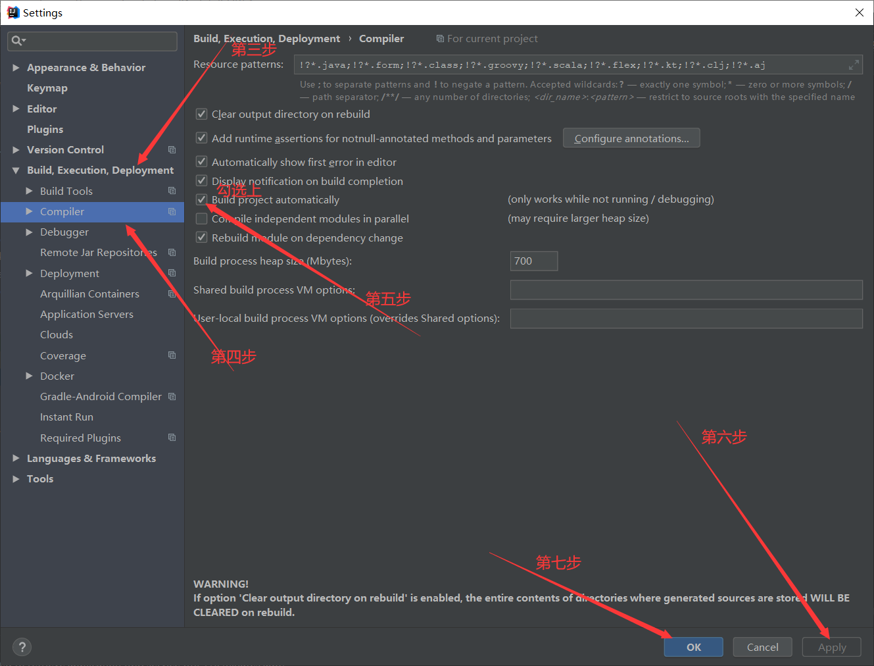
Task: Click project-level icon next to Coverage
Action: [172, 355]
